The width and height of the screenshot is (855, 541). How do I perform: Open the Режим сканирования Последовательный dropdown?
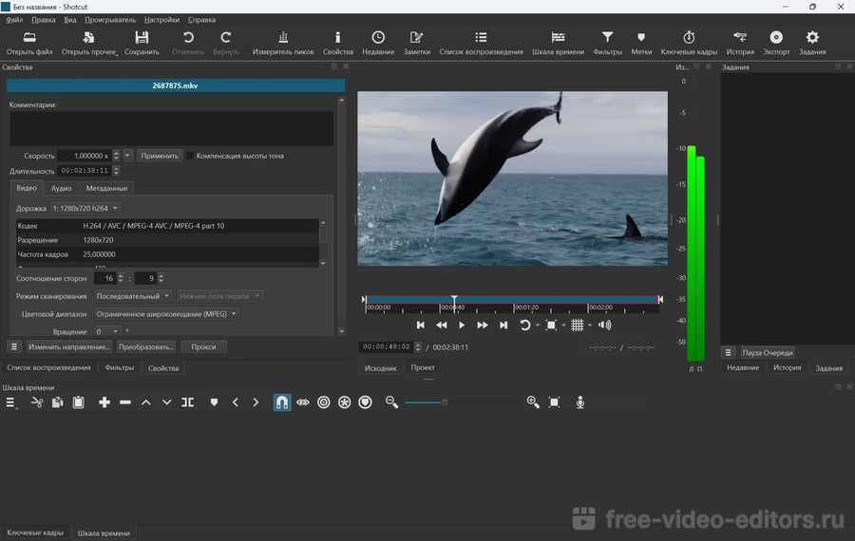click(133, 296)
